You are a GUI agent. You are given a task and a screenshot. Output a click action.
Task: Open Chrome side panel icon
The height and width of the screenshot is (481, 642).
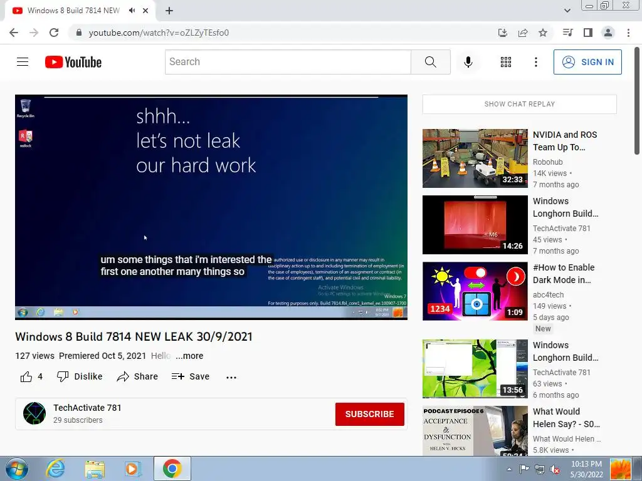tap(588, 33)
